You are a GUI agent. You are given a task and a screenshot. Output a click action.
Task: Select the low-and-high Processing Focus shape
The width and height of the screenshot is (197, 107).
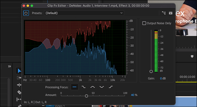point(102,87)
